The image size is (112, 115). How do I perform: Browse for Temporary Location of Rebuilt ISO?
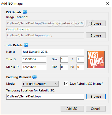[96, 97]
